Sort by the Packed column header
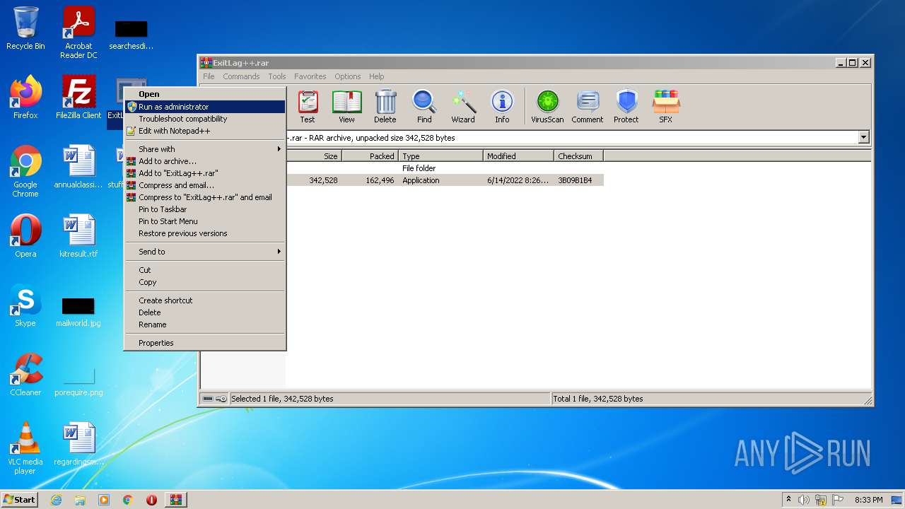 370,156
